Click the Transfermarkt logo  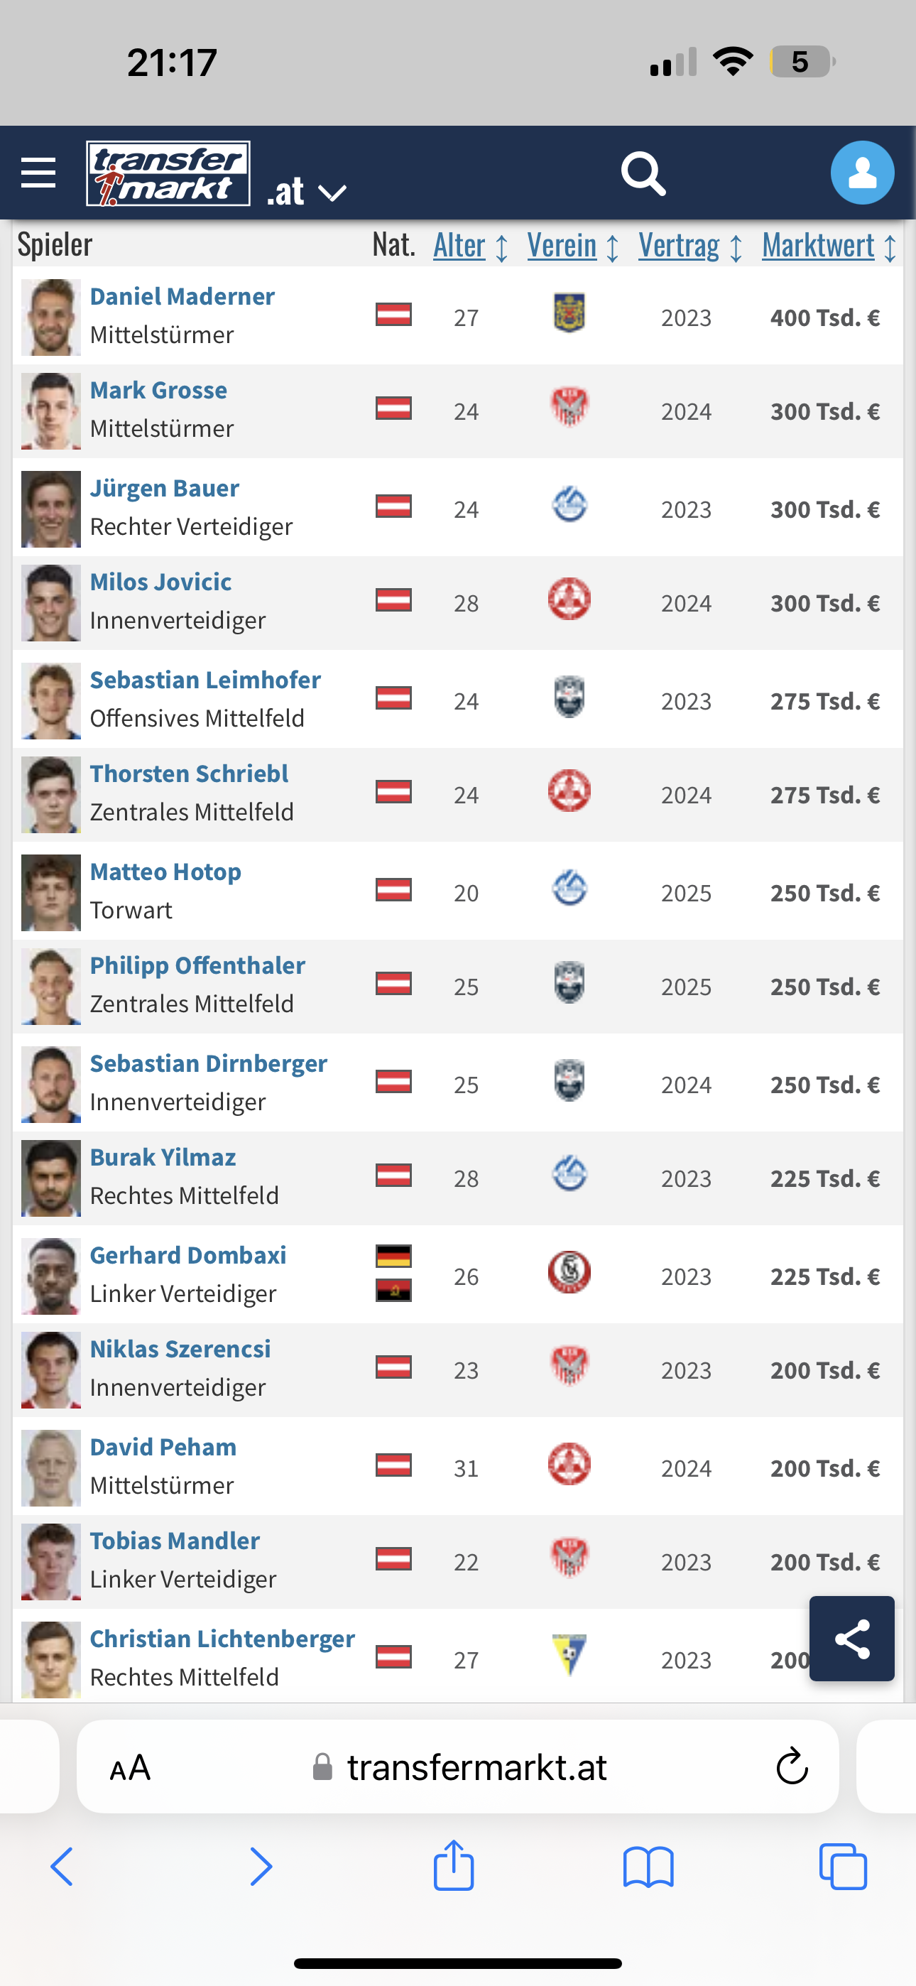[168, 173]
